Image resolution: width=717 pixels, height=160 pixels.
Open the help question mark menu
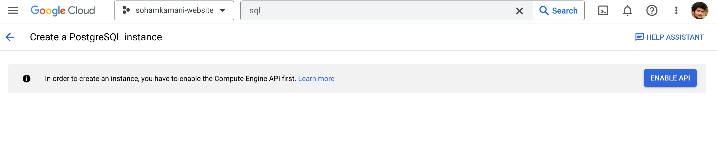pyautogui.click(x=652, y=11)
